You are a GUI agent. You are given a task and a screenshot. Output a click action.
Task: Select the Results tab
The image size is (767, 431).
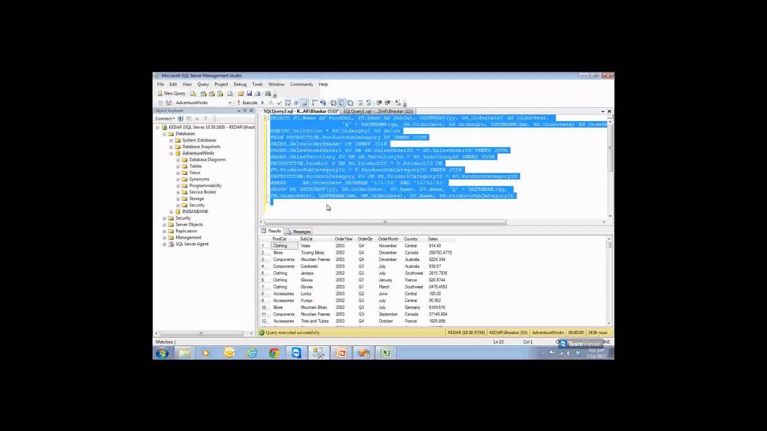point(271,231)
